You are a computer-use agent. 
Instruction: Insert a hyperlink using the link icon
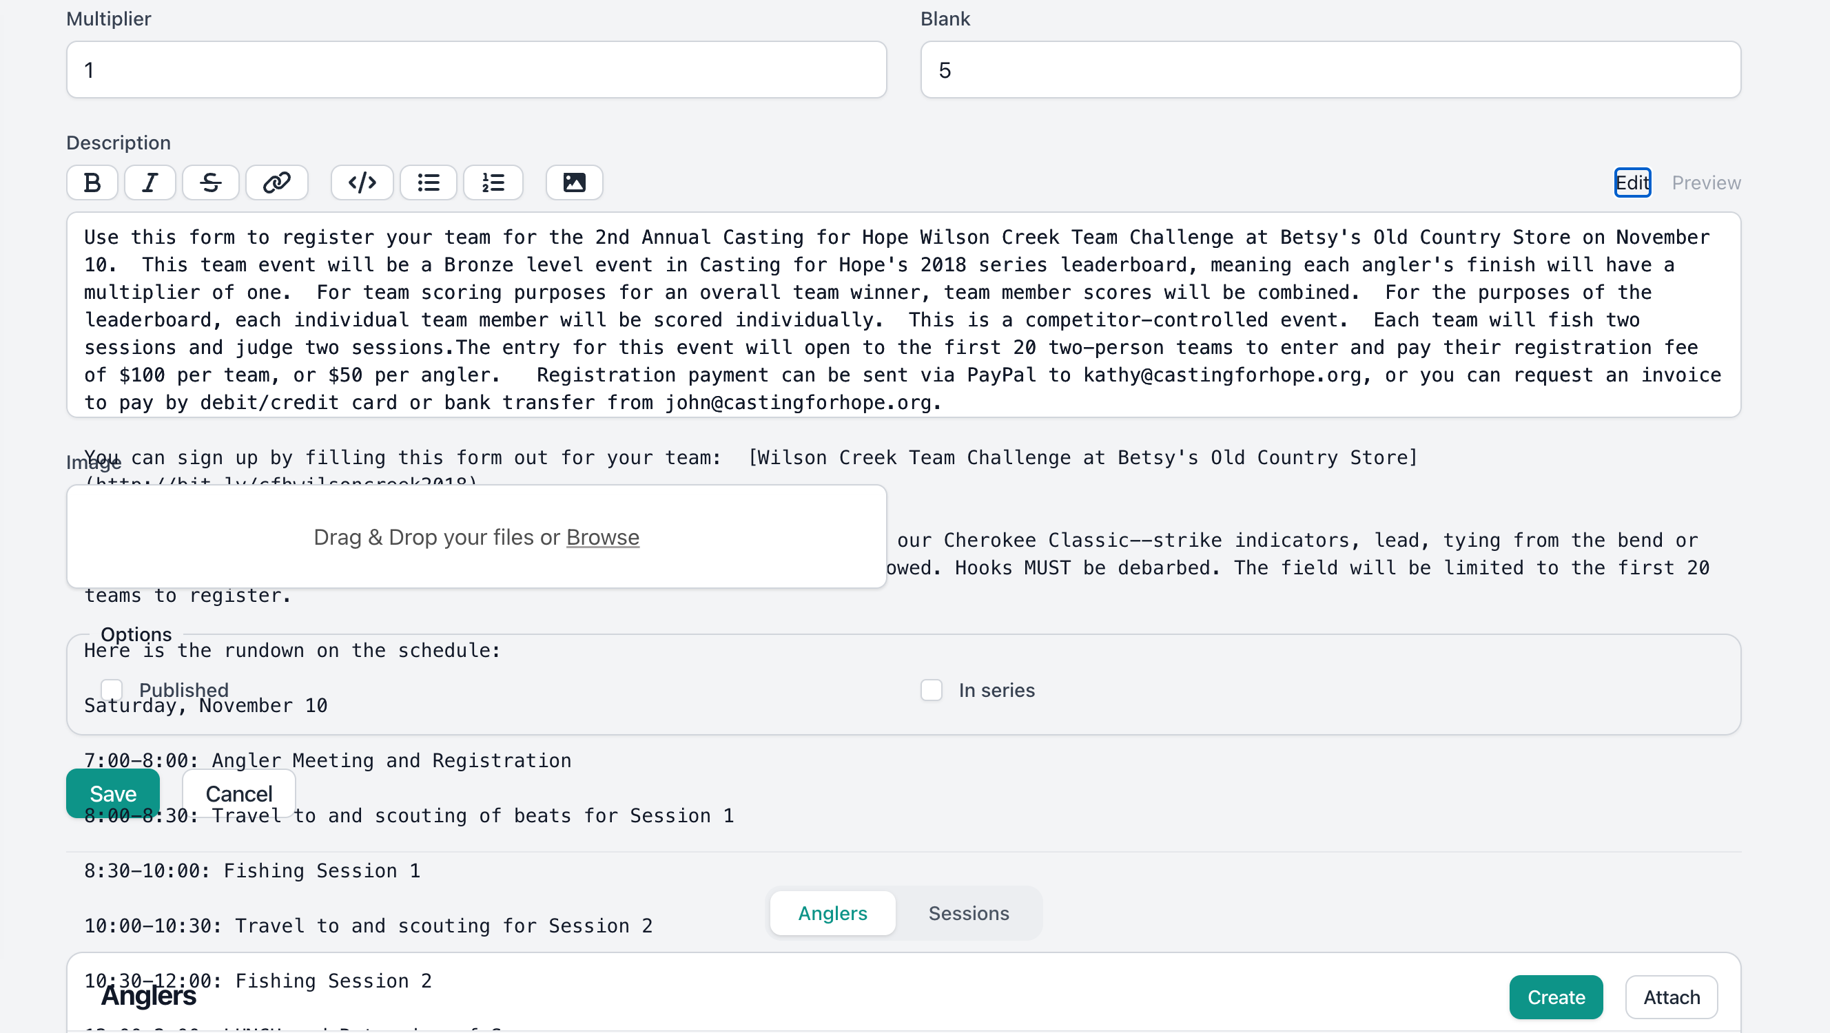point(276,182)
